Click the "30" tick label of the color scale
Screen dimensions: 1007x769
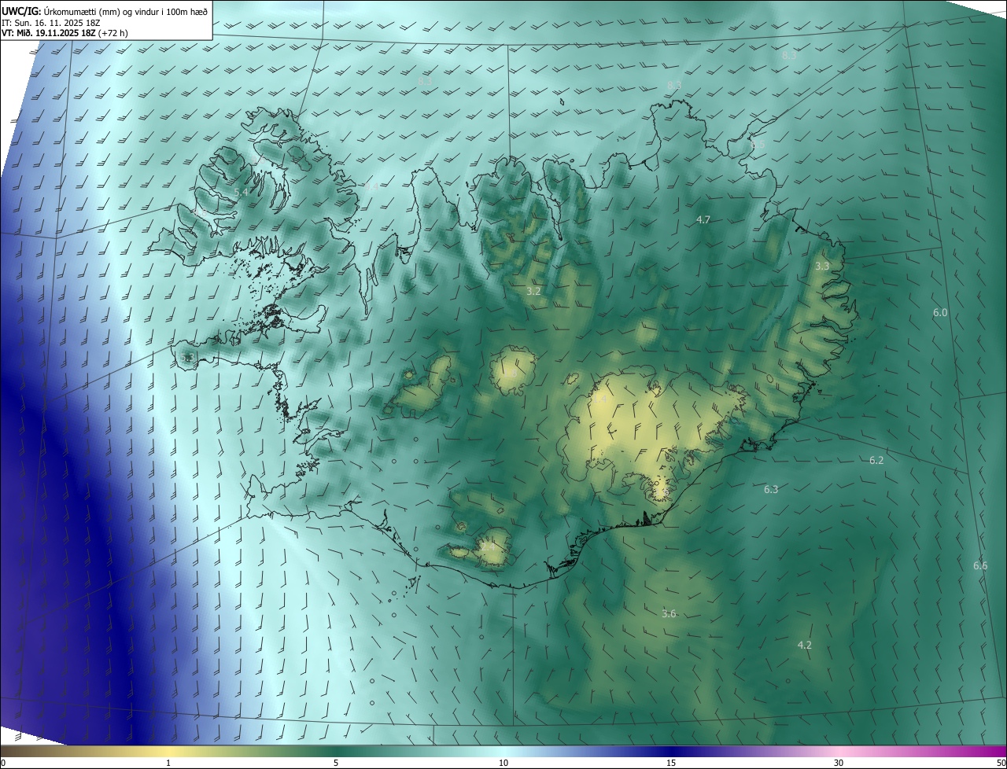pos(839,763)
